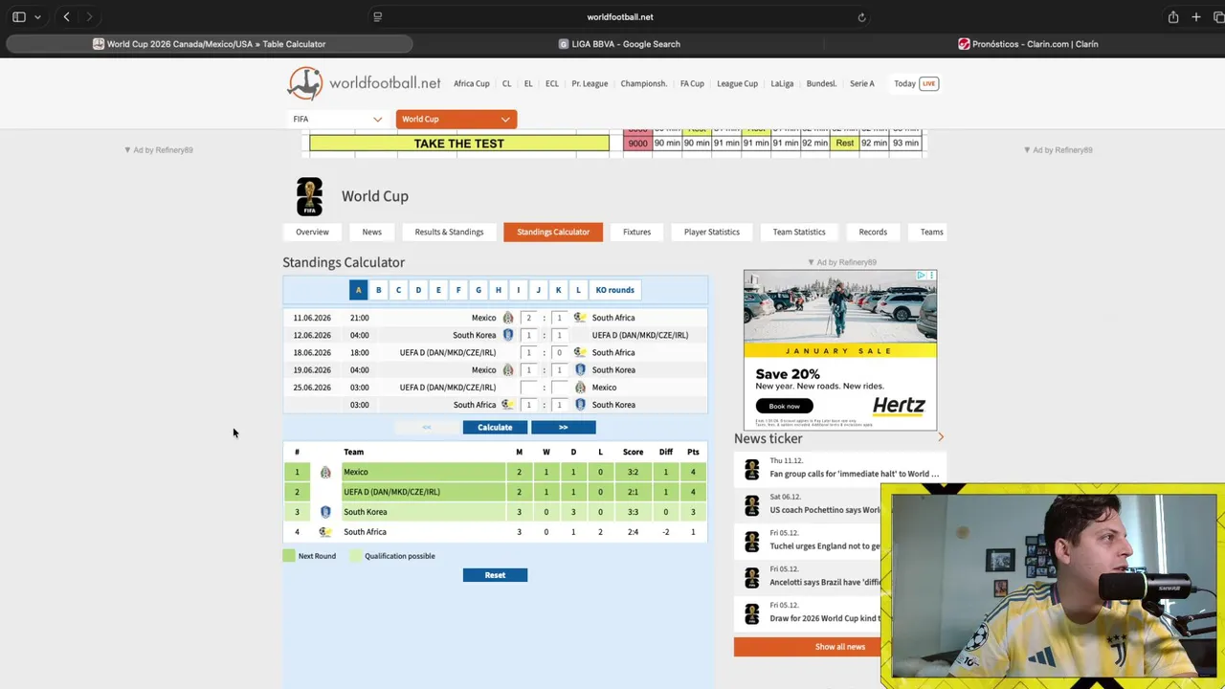Open the Safari sidebar dropdown chevron
This screenshot has height=689, width=1225.
point(37,17)
